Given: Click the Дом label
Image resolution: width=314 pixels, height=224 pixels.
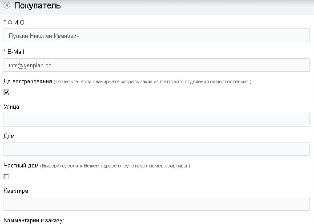Looking at the screenshot, I should [9, 136].
